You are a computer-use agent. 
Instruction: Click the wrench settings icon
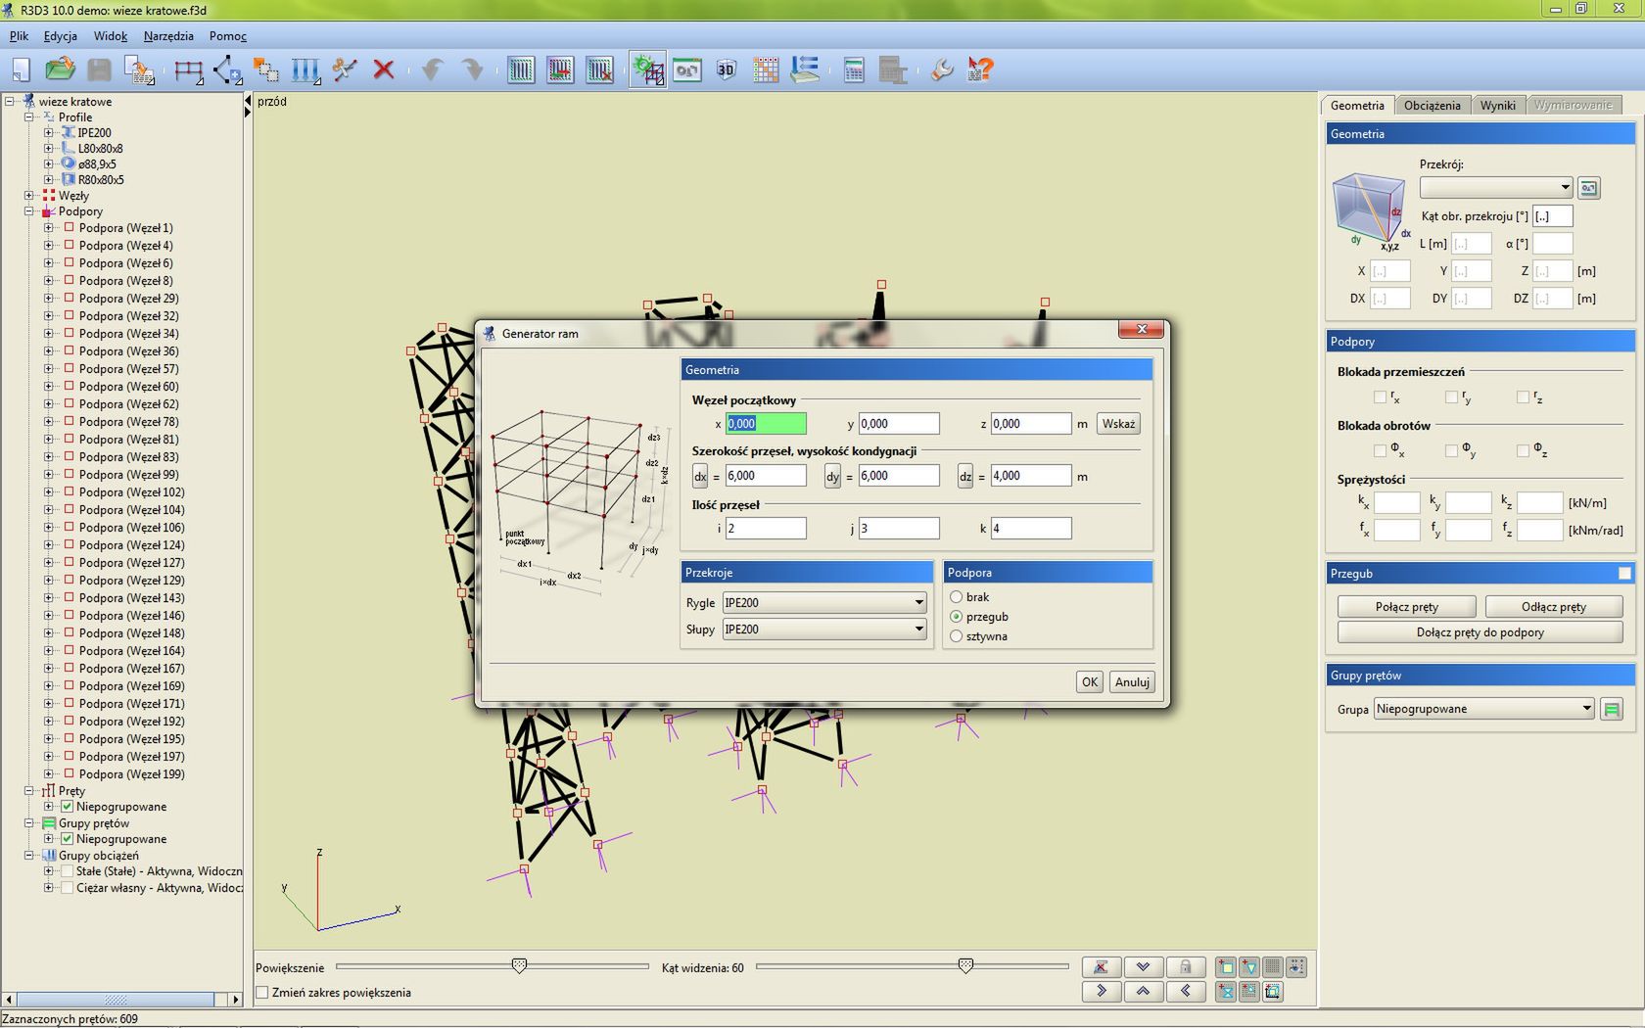[942, 70]
